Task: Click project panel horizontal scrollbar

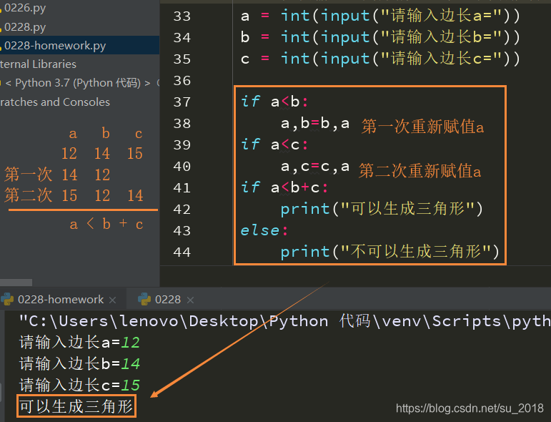Action: point(16,283)
